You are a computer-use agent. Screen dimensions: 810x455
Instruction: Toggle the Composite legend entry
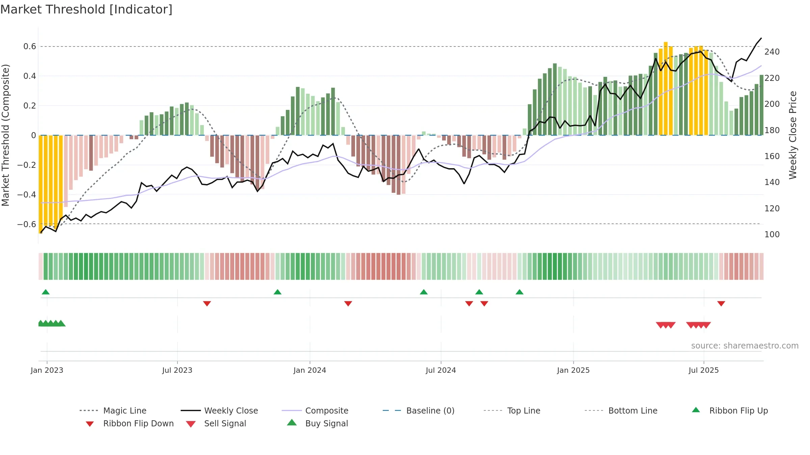tap(315, 411)
